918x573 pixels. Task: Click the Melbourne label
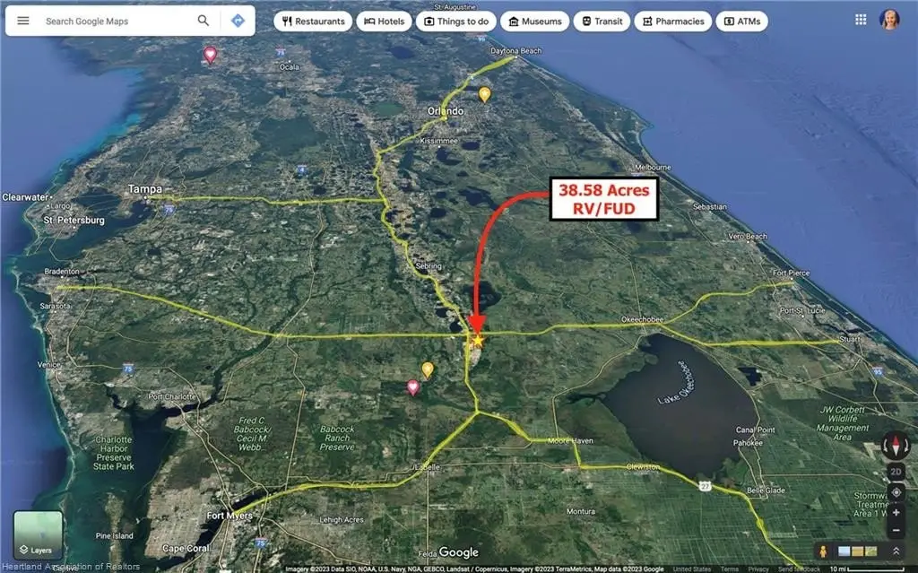coord(653,168)
